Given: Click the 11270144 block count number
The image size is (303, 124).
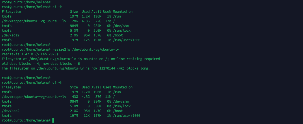Looking at the screenshot, I should [97, 68].
